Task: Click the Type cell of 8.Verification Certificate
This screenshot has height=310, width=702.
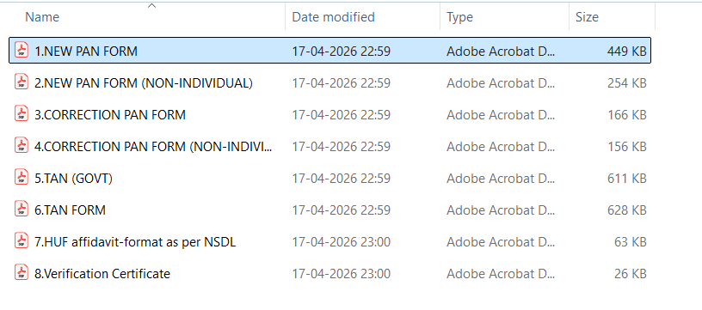Action: (501, 273)
